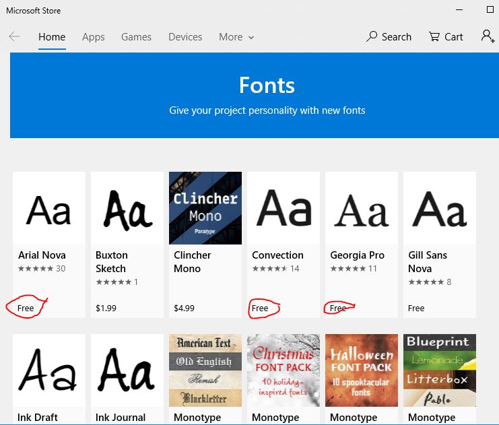
Task: Click the $4.99 price of Clincher Mono
Action: tap(185, 308)
